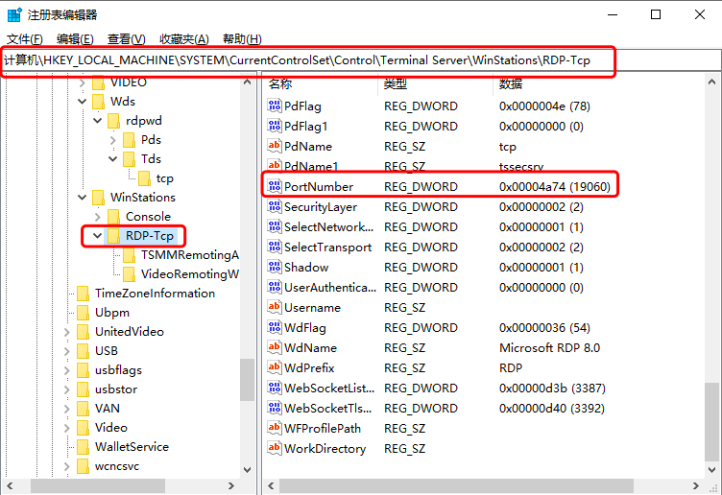Click the registry path address bar
Screen dimensions: 722x495
(307, 60)
